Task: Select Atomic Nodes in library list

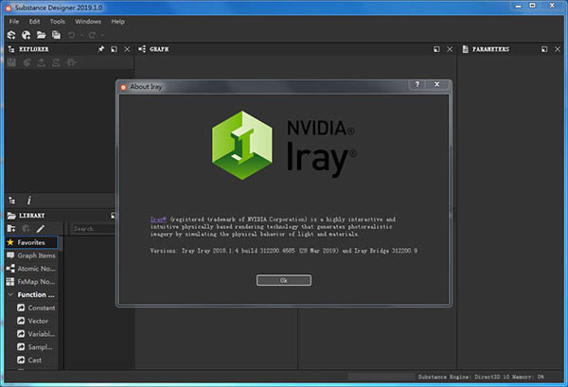Action: tap(31, 269)
